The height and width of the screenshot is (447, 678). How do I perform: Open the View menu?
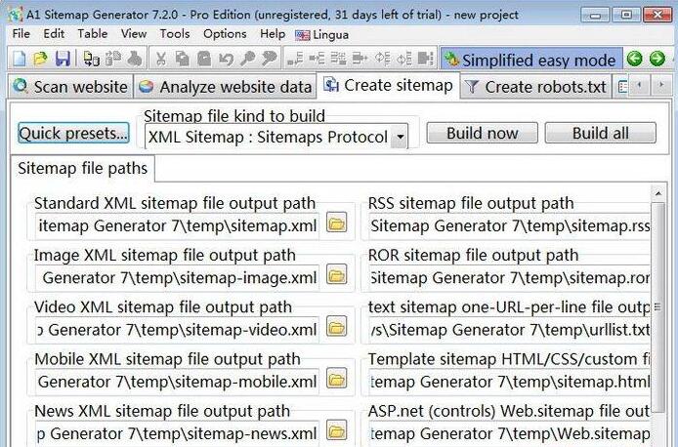pyautogui.click(x=134, y=34)
